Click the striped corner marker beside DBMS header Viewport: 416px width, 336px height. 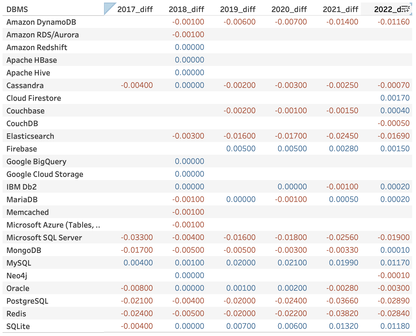pos(110,8)
